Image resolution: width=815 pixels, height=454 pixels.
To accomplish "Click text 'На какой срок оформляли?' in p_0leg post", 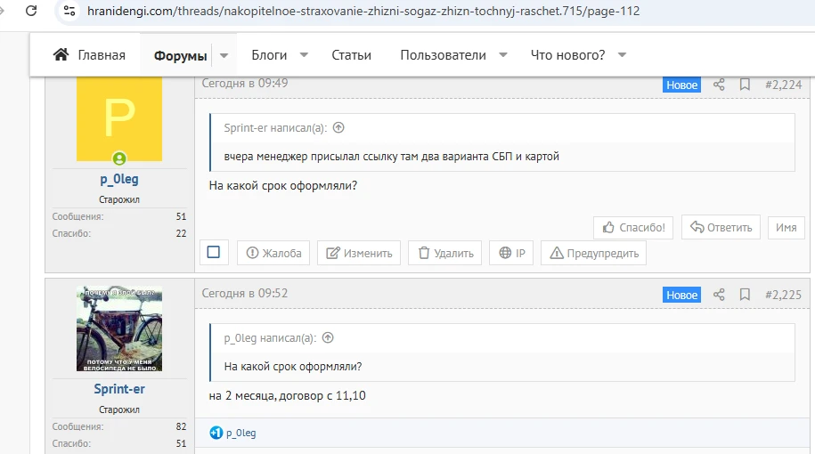I will [x=282, y=185].
